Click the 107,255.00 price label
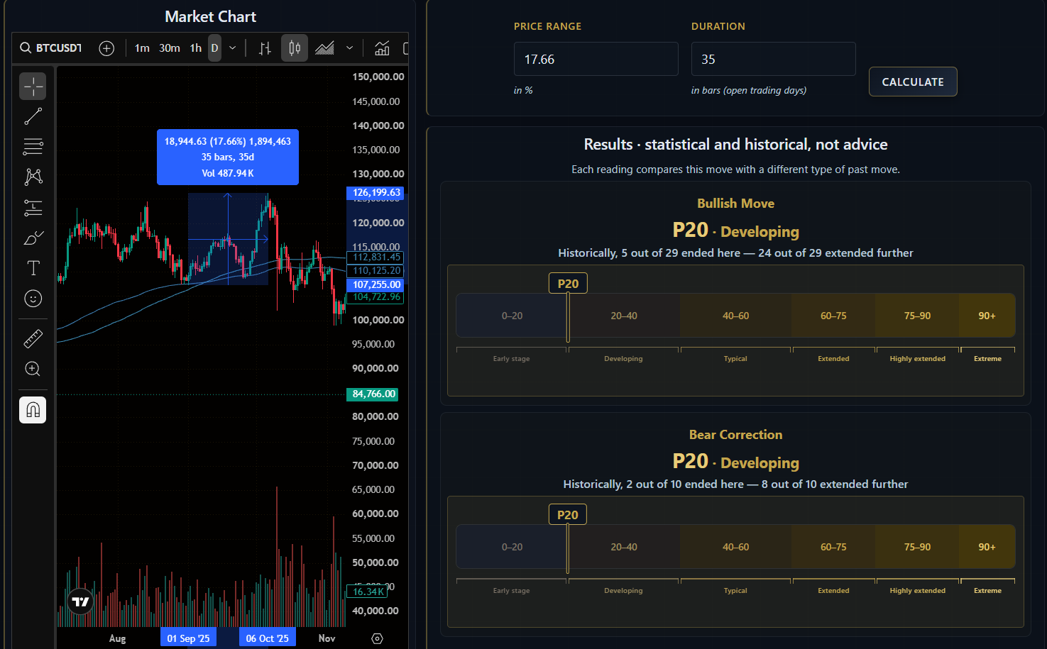This screenshot has width=1047, height=649. 376,284
